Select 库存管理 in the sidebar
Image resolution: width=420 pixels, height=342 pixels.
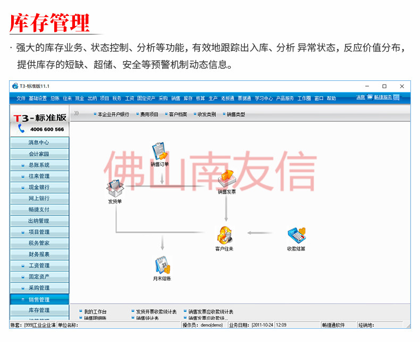pyautogui.click(x=39, y=310)
